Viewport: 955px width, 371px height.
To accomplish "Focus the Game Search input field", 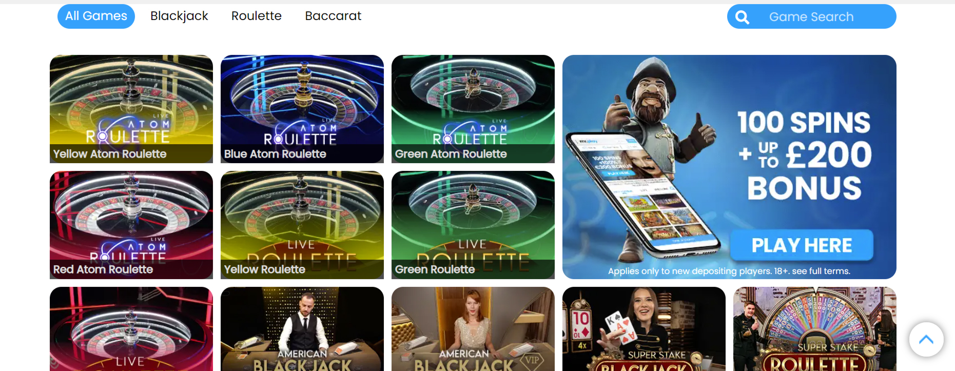I will click(x=811, y=16).
